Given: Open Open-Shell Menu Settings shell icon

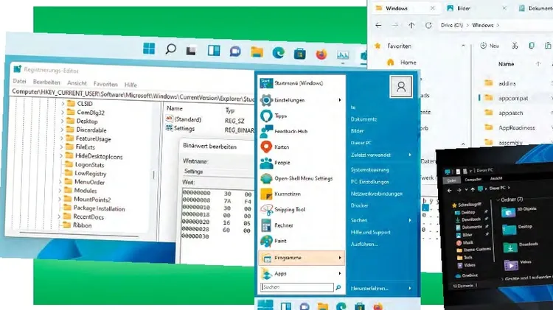Looking at the screenshot, I should [x=266, y=179].
